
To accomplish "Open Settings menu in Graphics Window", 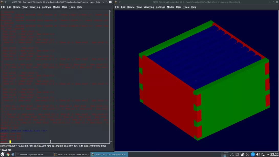I will (160, 7).
